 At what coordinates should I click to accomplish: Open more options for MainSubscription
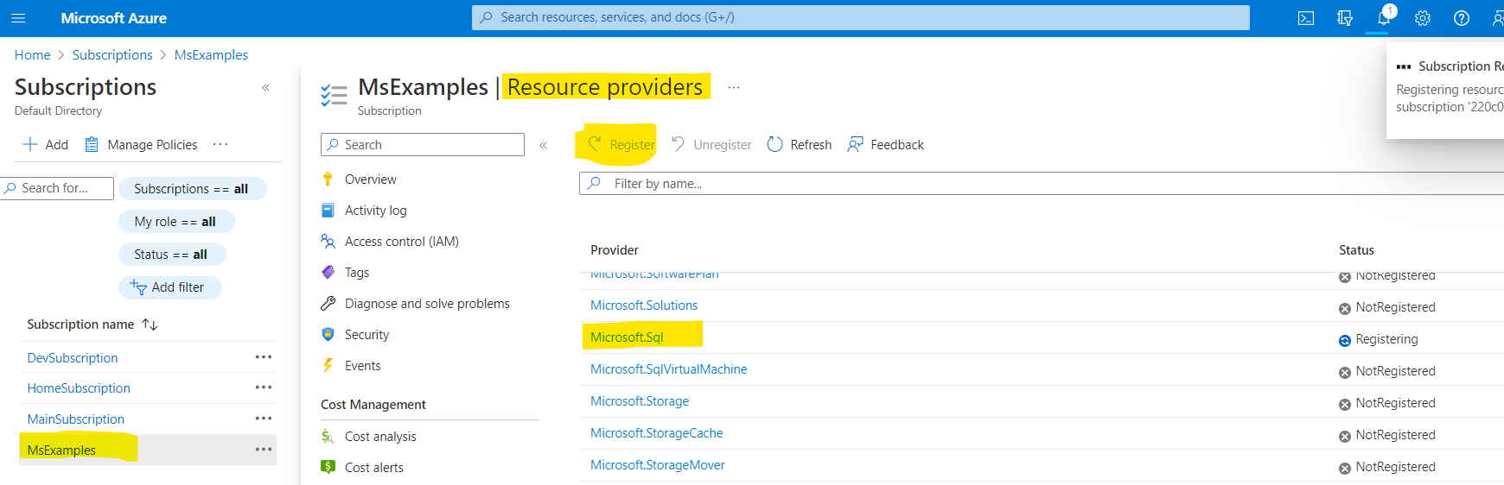264,419
